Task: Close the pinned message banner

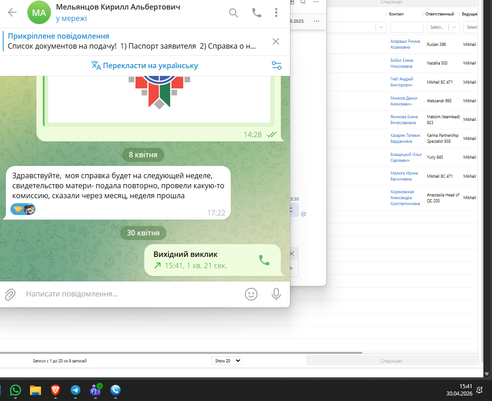Action: [x=276, y=41]
